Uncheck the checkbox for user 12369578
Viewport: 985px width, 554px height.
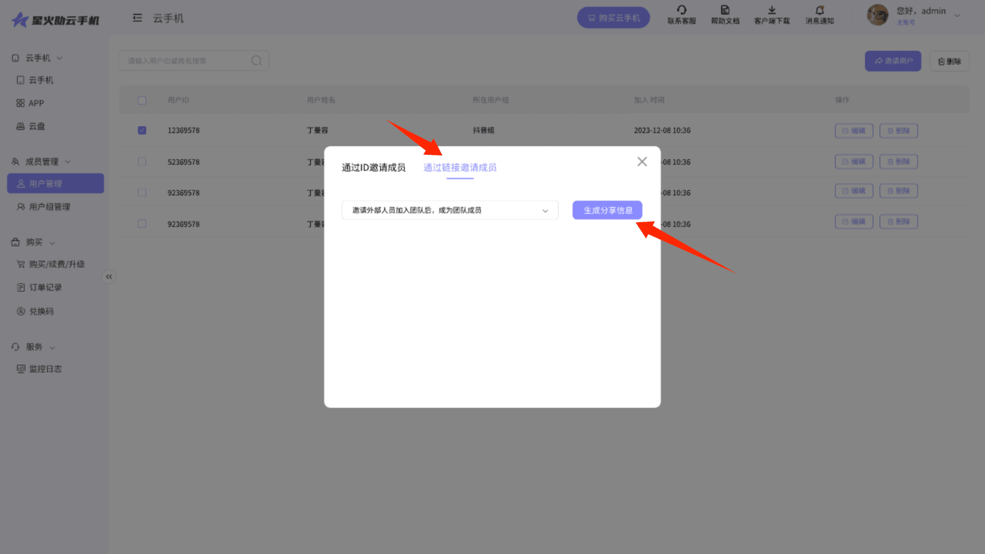[x=142, y=130]
